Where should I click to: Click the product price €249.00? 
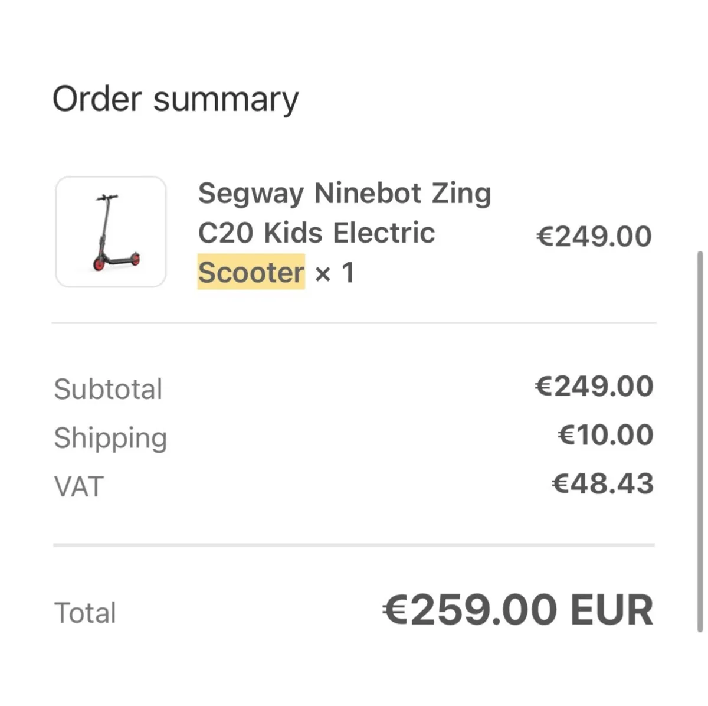(x=594, y=234)
